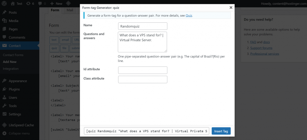Click the Class attribute input field
The height and width of the screenshot is (140, 307).
click(142, 80)
